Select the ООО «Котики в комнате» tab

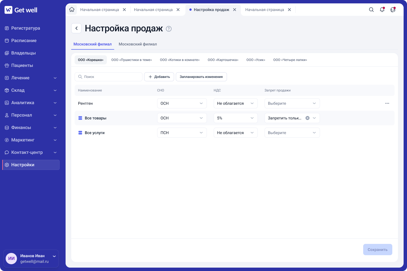(180, 60)
